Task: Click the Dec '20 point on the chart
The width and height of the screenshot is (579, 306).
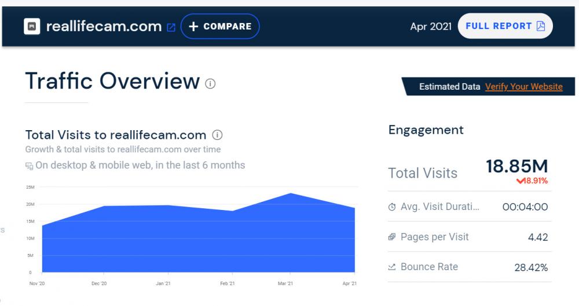Action: click(x=103, y=207)
